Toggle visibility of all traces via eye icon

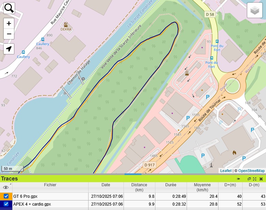pyautogui.click(x=6, y=187)
